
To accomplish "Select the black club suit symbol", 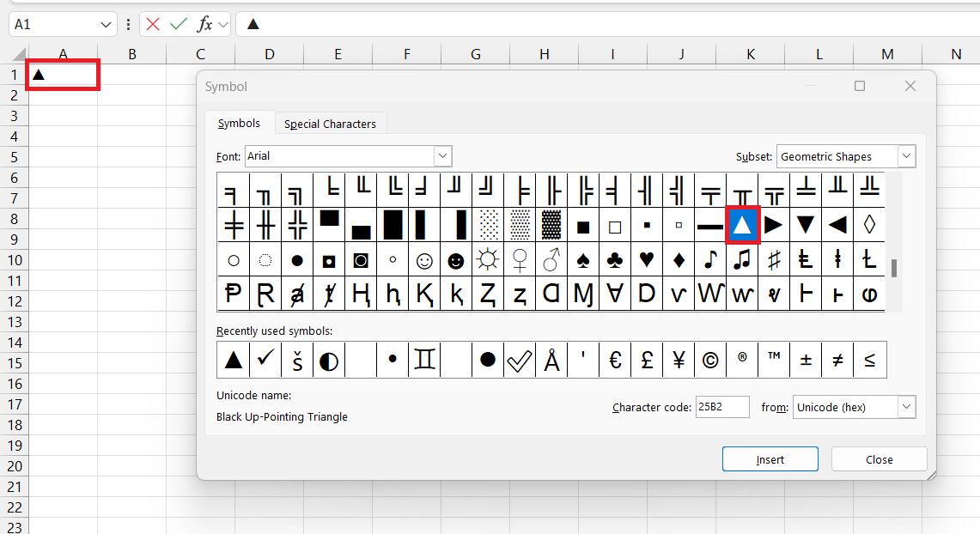I will click(615, 260).
